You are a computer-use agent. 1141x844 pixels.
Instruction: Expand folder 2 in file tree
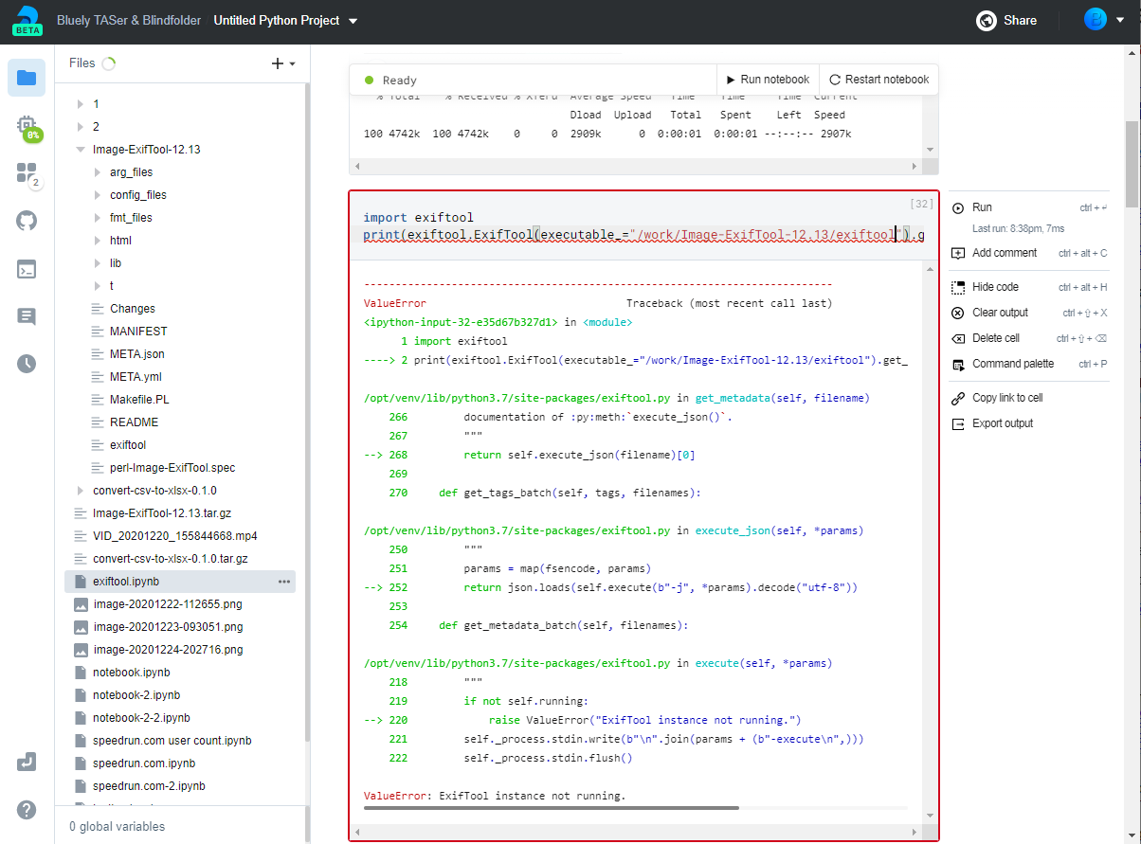click(80, 126)
